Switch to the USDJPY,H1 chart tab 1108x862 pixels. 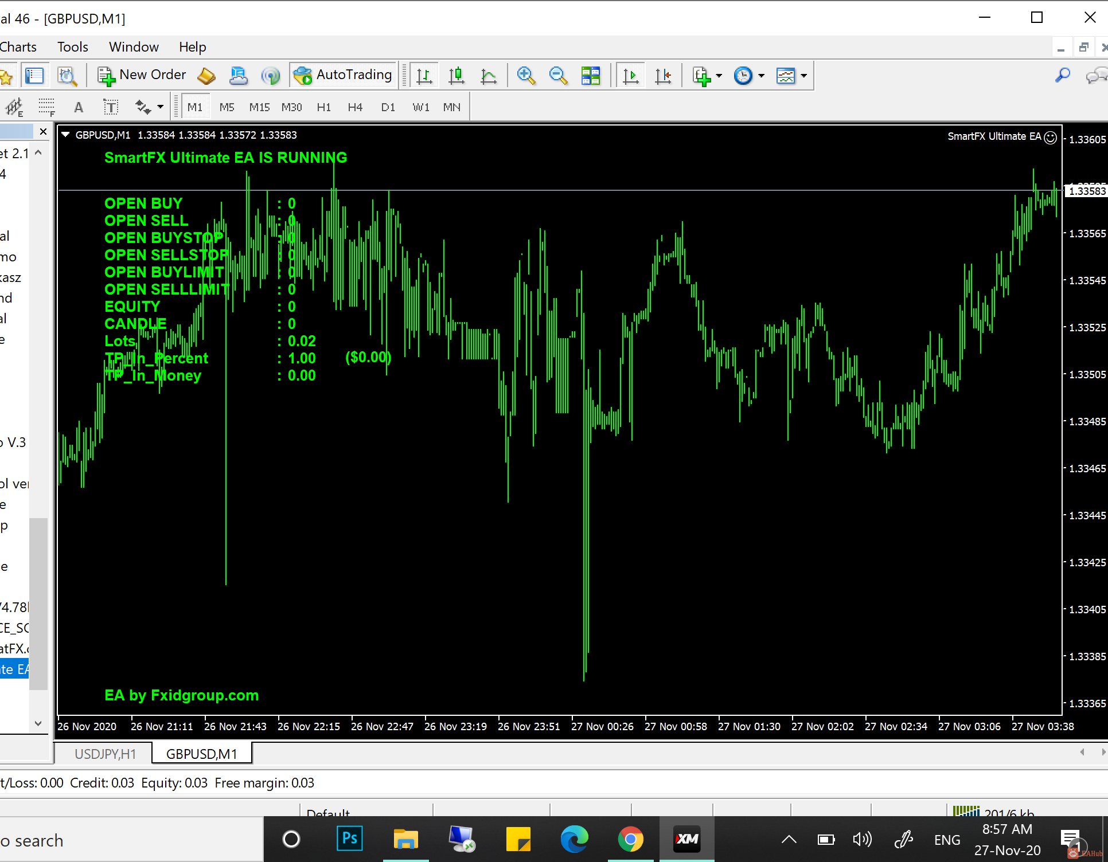click(x=105, y=754)
